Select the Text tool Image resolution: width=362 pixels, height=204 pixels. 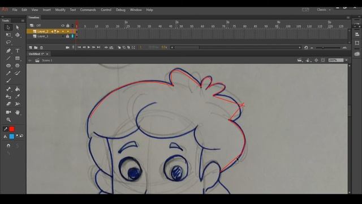tap(18, 50)
